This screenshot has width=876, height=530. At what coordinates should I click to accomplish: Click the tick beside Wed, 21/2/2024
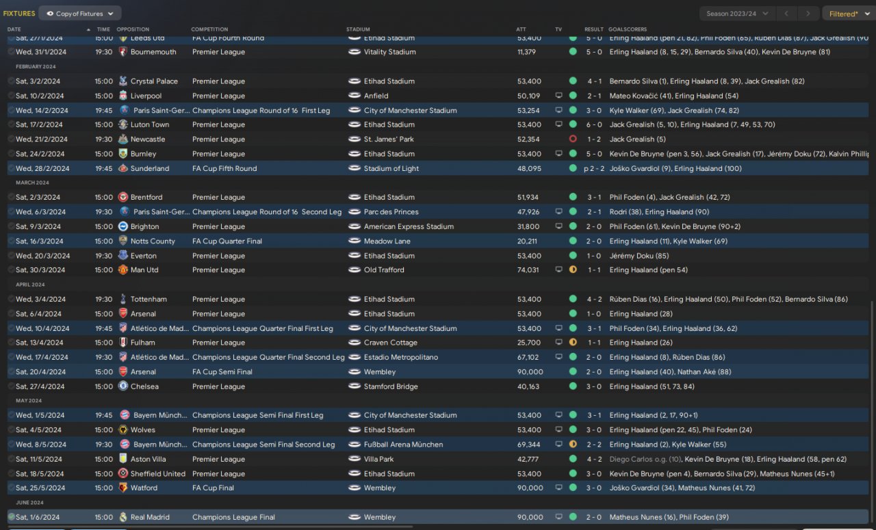[x=11, y=140]
